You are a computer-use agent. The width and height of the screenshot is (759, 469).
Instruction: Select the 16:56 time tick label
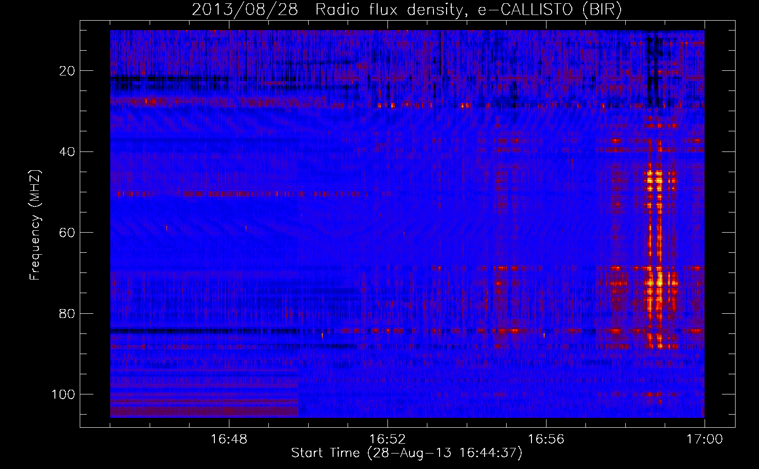pyautogui.click(x=546, y=439)
